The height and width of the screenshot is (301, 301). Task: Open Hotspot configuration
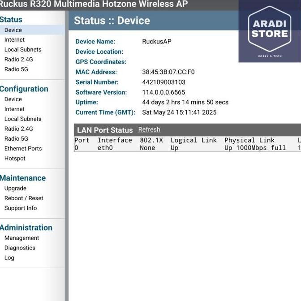(15, 159)
